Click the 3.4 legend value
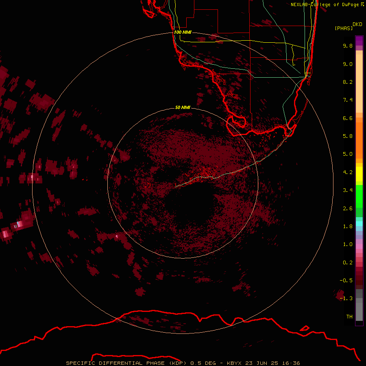 click(x=348, y=190)
